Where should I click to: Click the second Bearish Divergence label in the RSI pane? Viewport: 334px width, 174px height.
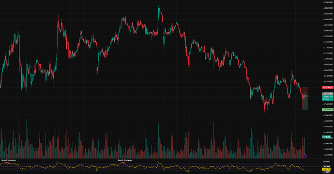(125, 160)
